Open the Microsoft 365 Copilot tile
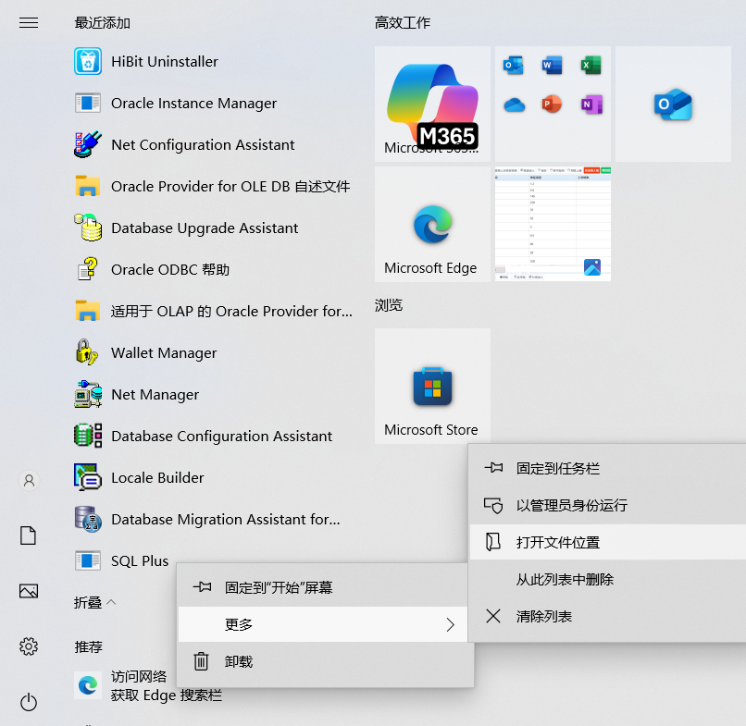The image size is (746, 726). (x=432, y=104)
